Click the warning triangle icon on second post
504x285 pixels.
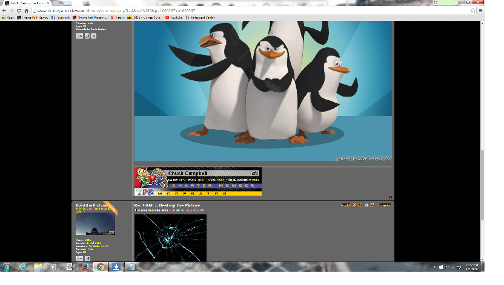(x=366, y=205)
